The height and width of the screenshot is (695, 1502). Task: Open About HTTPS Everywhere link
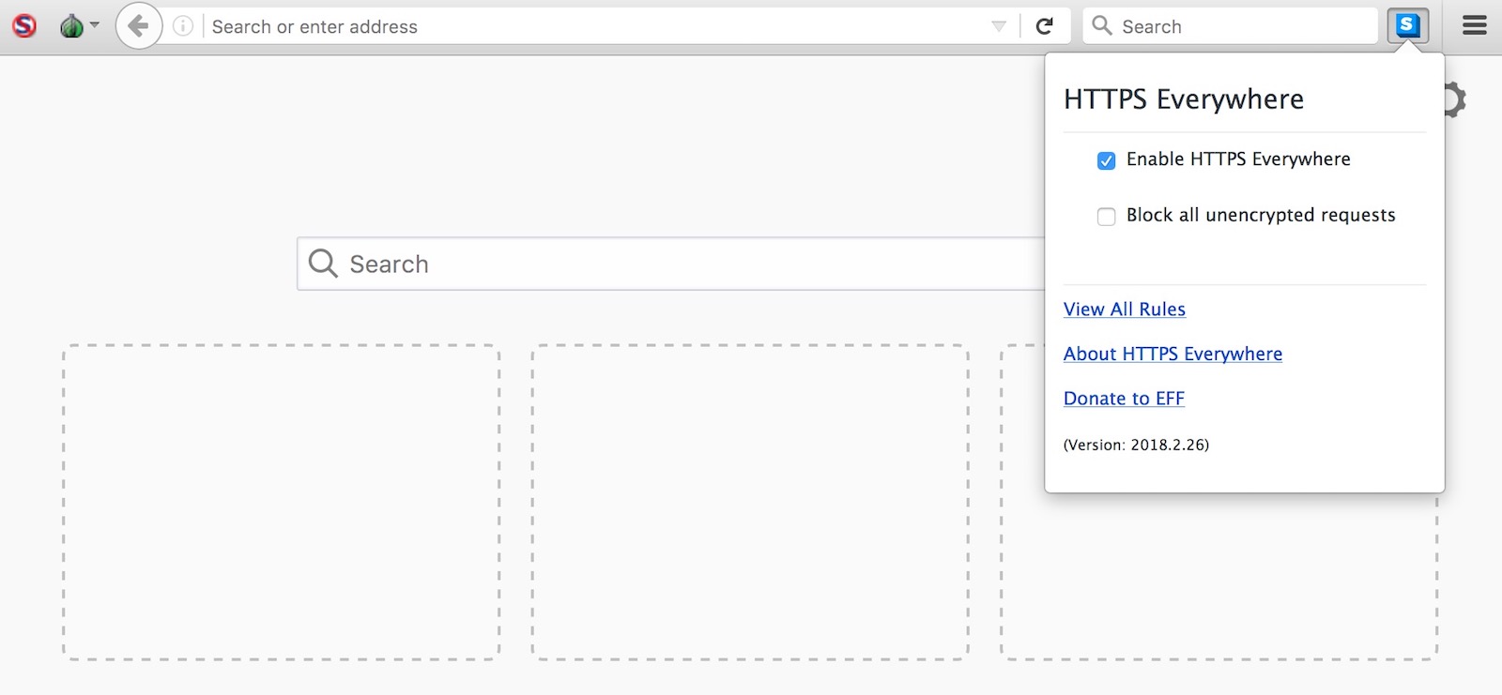(1172, 354)
